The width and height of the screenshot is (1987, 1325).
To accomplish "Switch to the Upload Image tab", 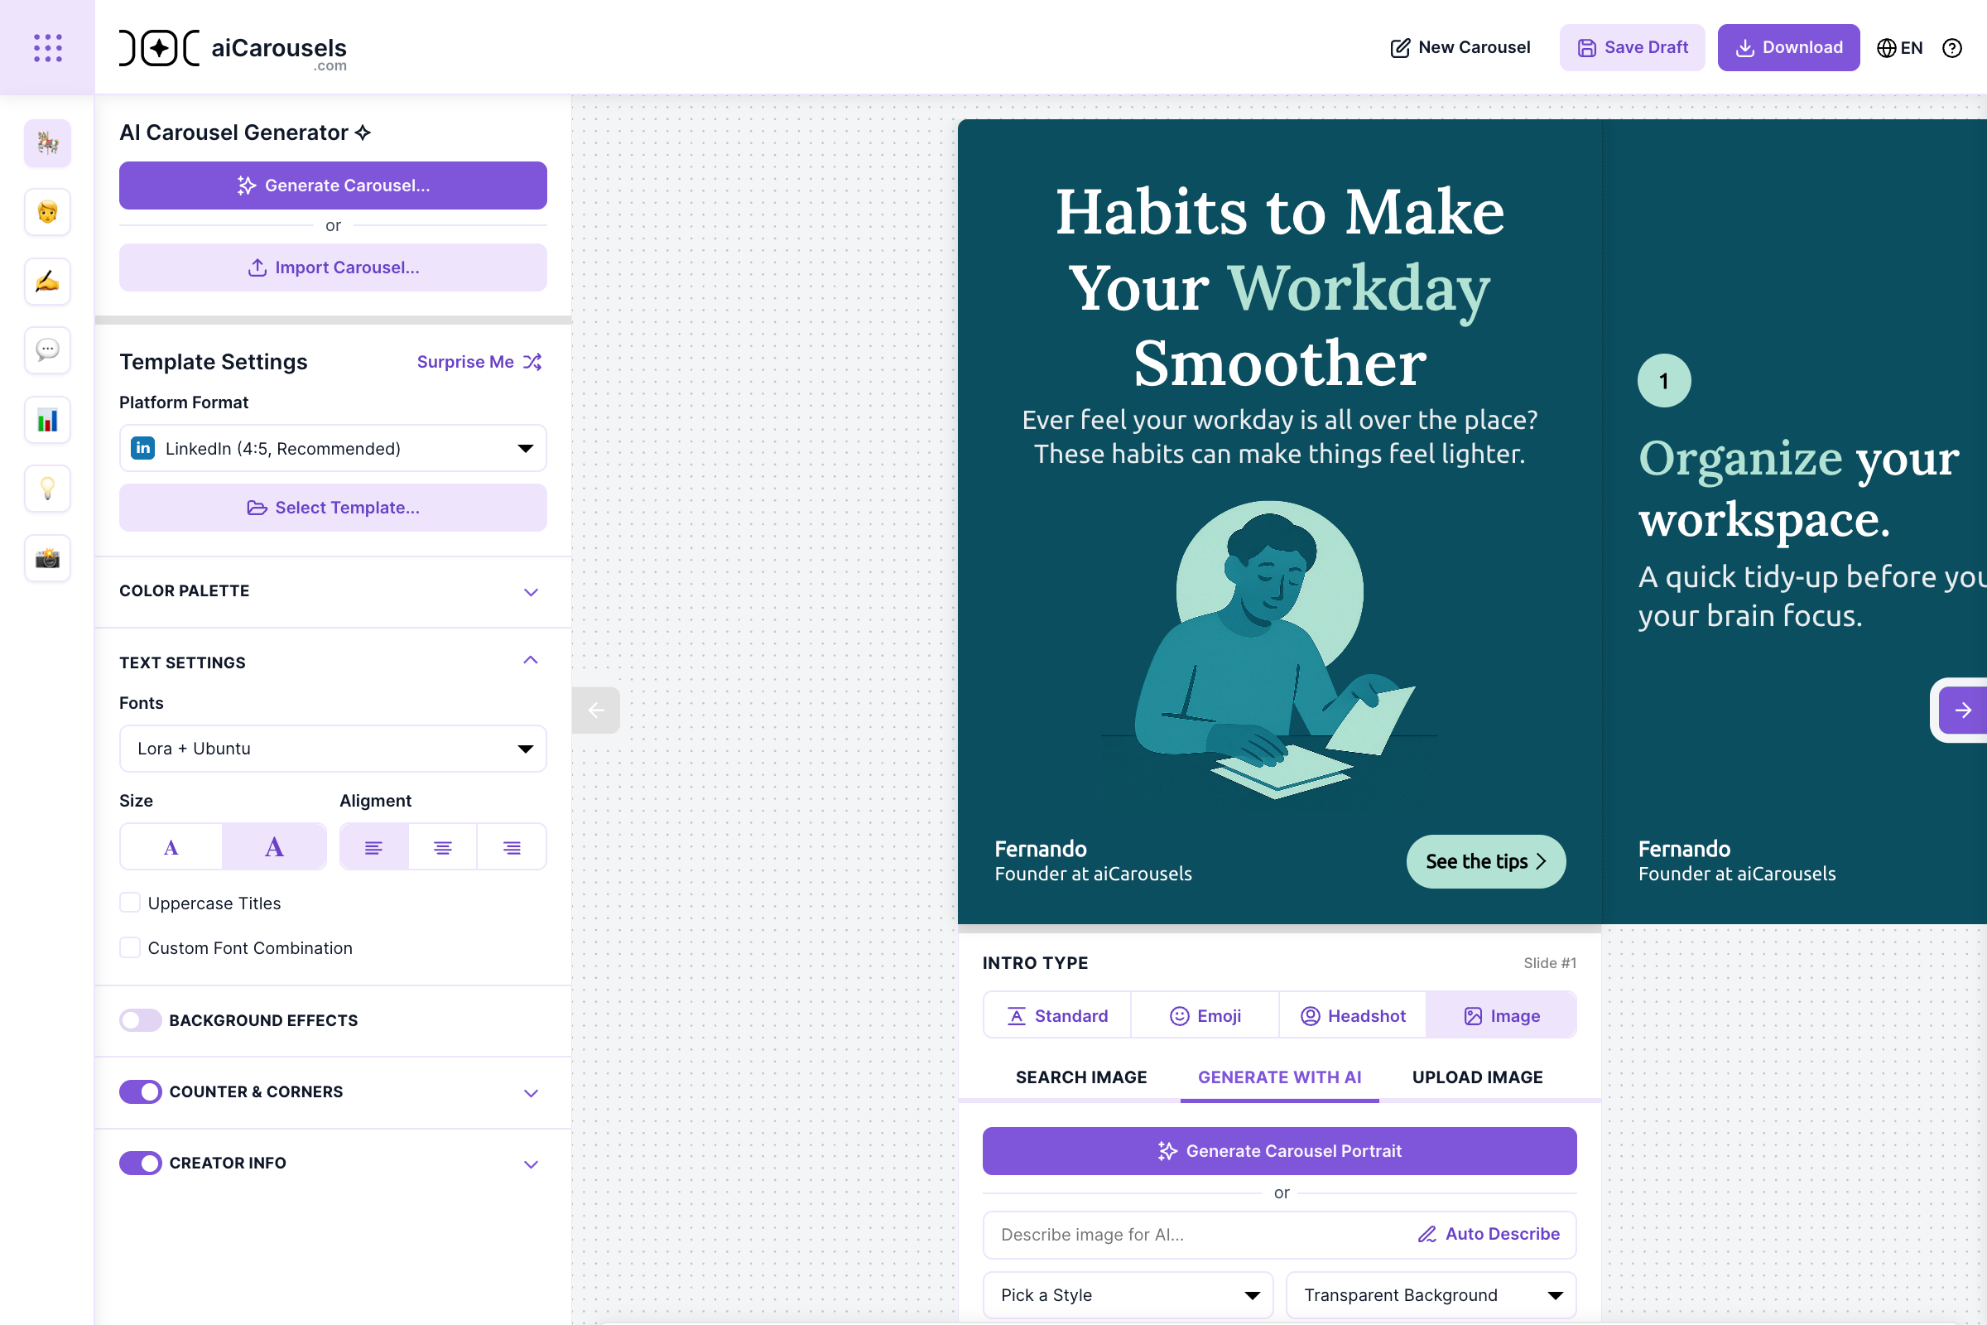I will coord(1477,1077).
